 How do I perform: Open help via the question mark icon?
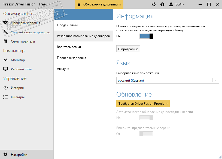tap(162, 4)
